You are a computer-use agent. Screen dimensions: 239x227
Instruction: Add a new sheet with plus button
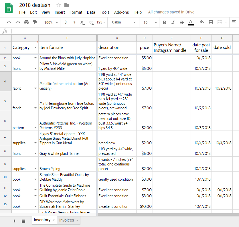click(x=15, y=221)
